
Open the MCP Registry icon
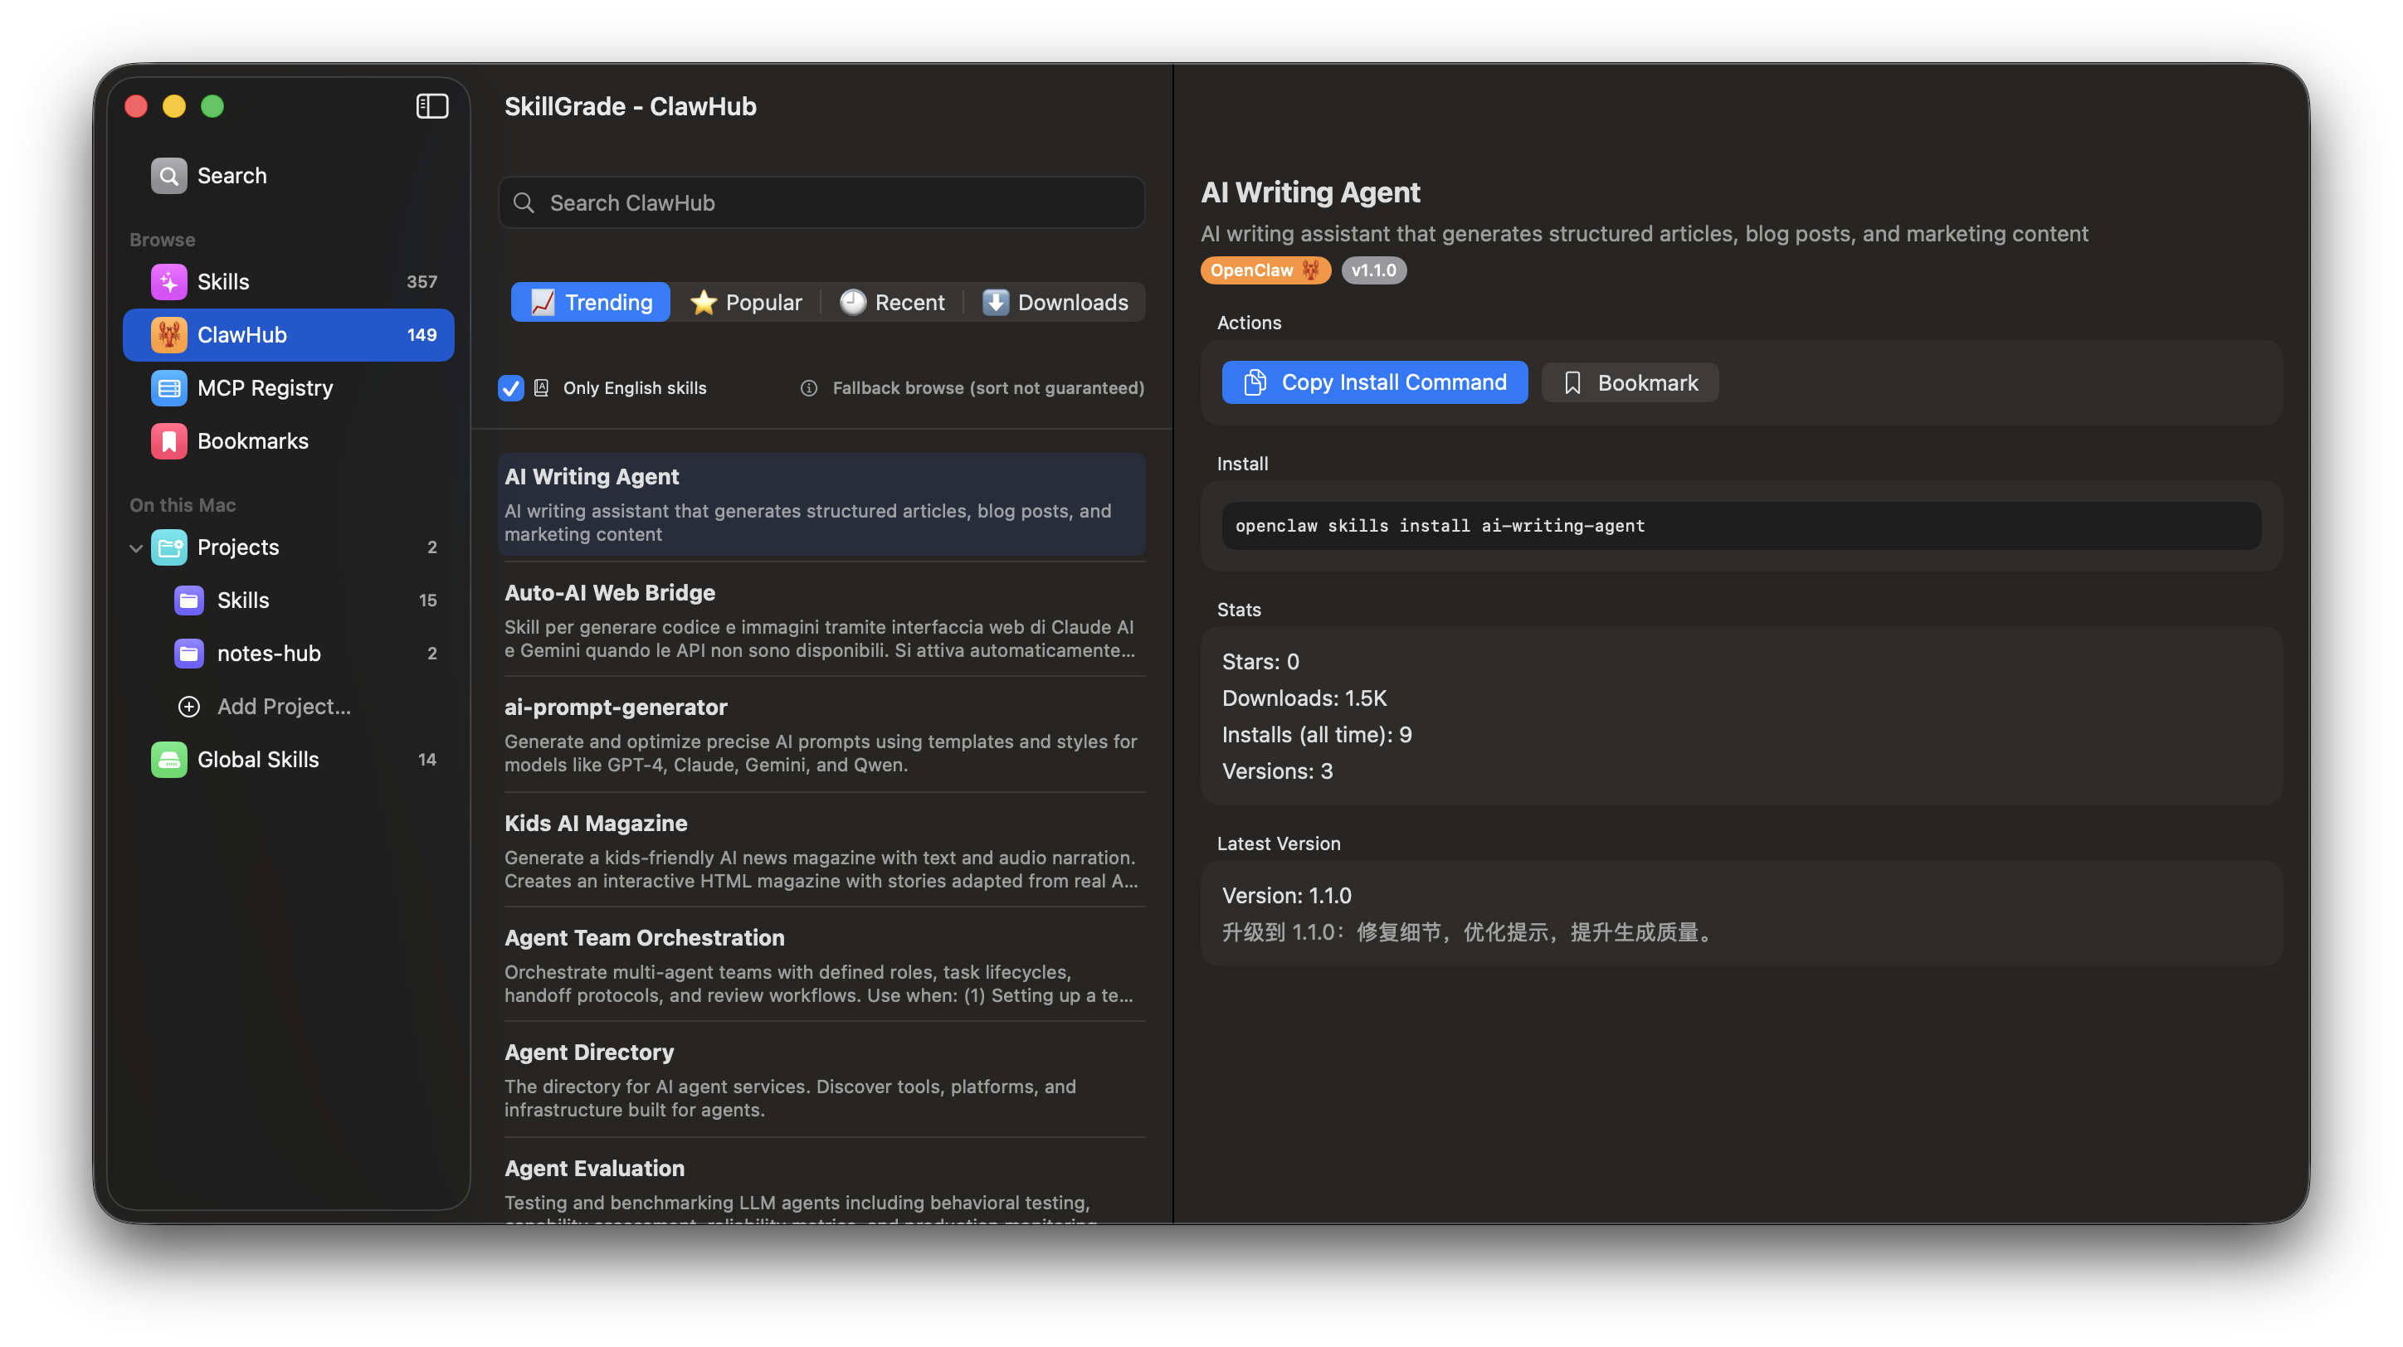pyautogui.click(x=168, y=388)
